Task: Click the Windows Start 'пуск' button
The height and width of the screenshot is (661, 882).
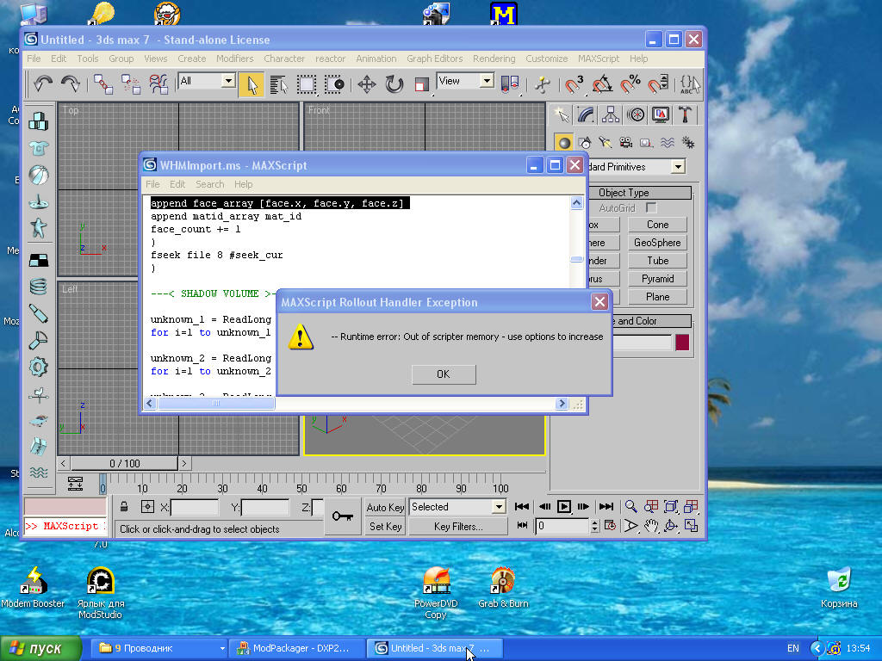Action: click(x=40, y=649)
